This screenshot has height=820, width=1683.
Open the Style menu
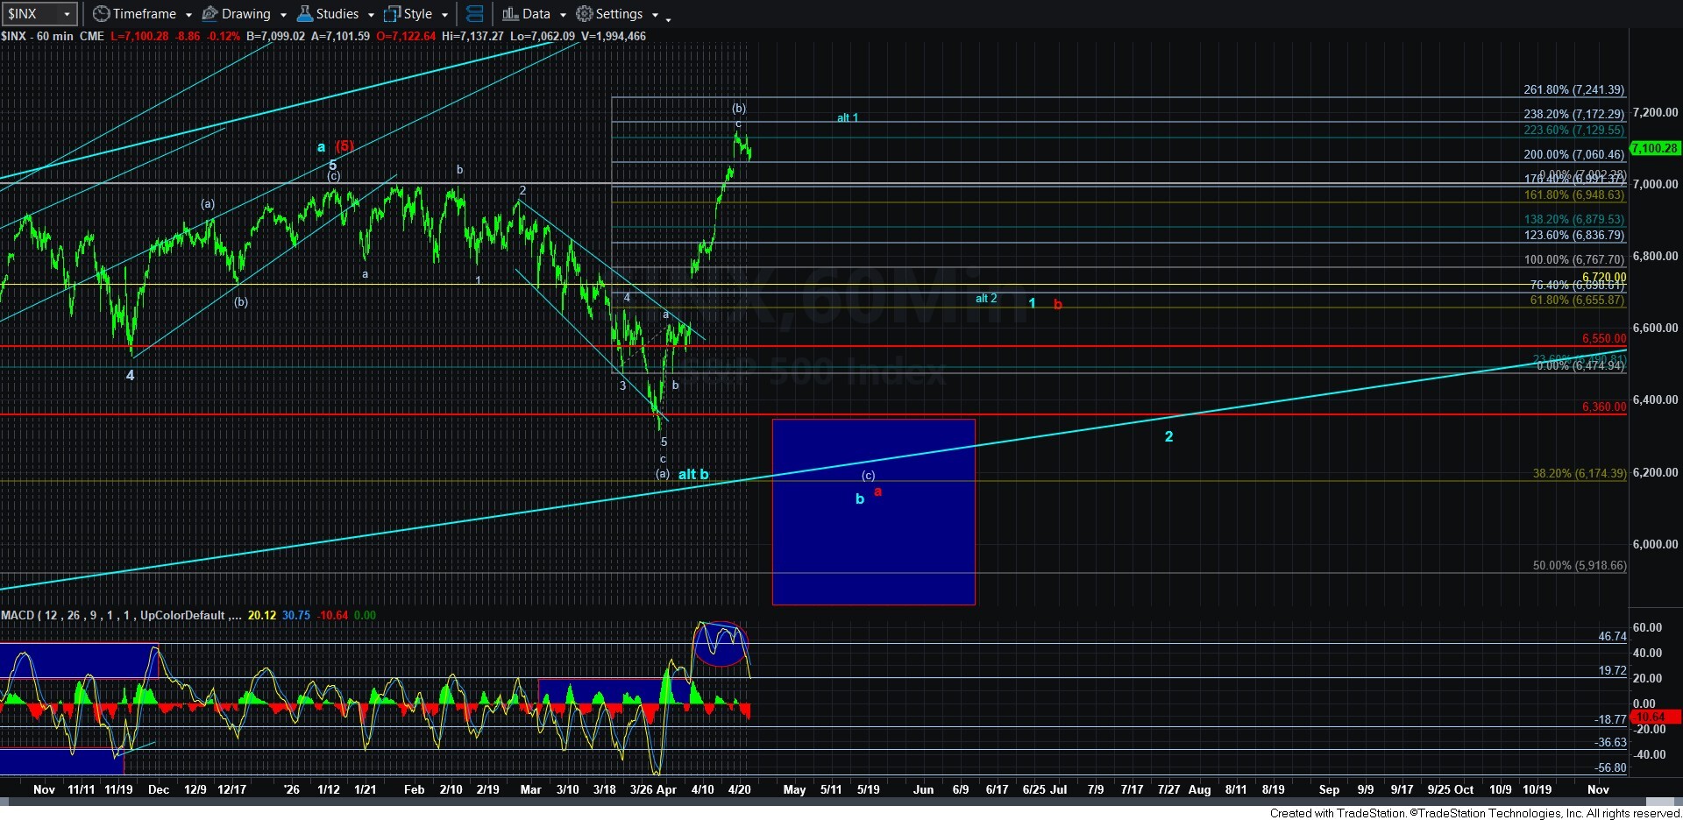click(x=417, y=14)
